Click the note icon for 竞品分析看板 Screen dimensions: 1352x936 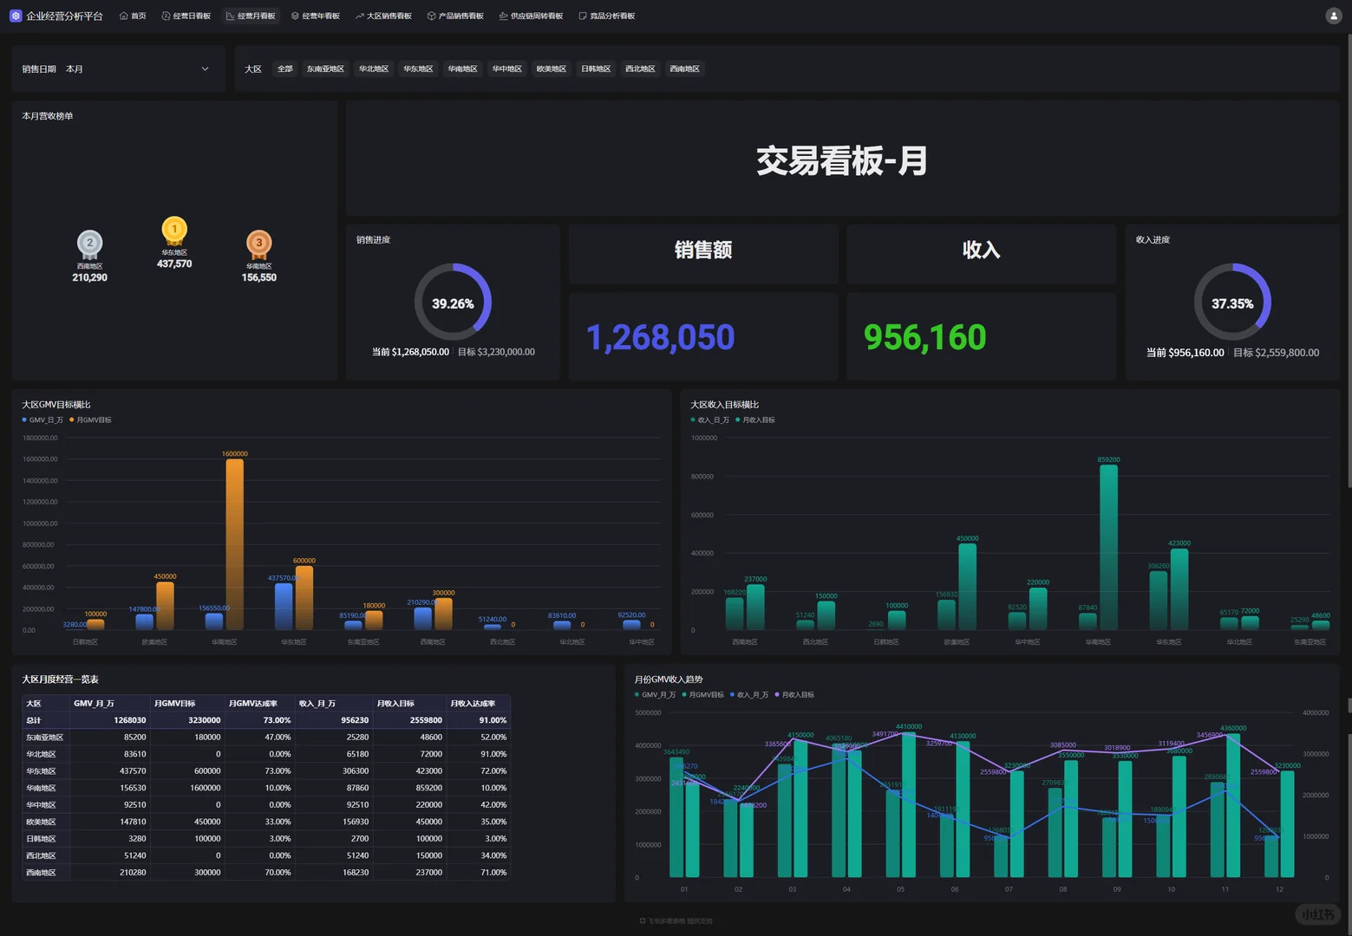click(x=583, y=16)
